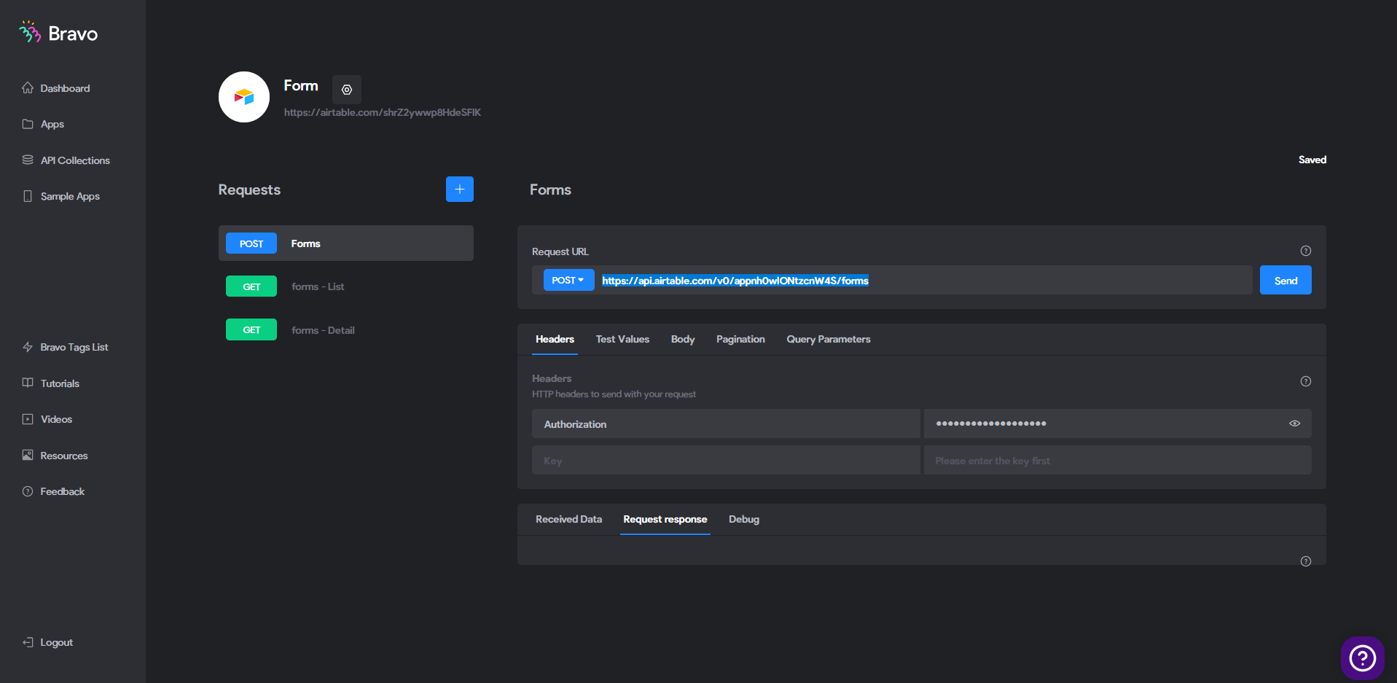Click the Bravo logo icon
Screen dimensions: 1397x683
click(30, 32)
